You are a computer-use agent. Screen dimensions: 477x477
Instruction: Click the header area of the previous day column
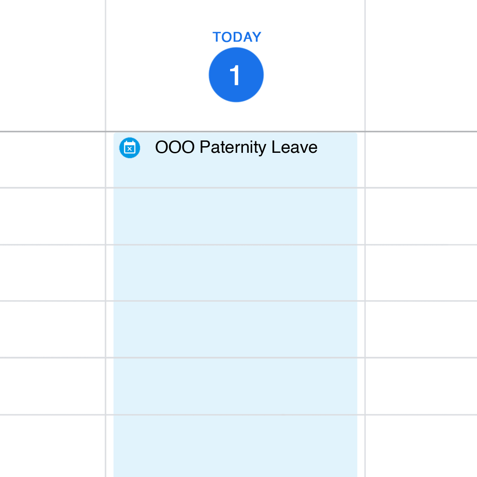[x=53, y=65]
